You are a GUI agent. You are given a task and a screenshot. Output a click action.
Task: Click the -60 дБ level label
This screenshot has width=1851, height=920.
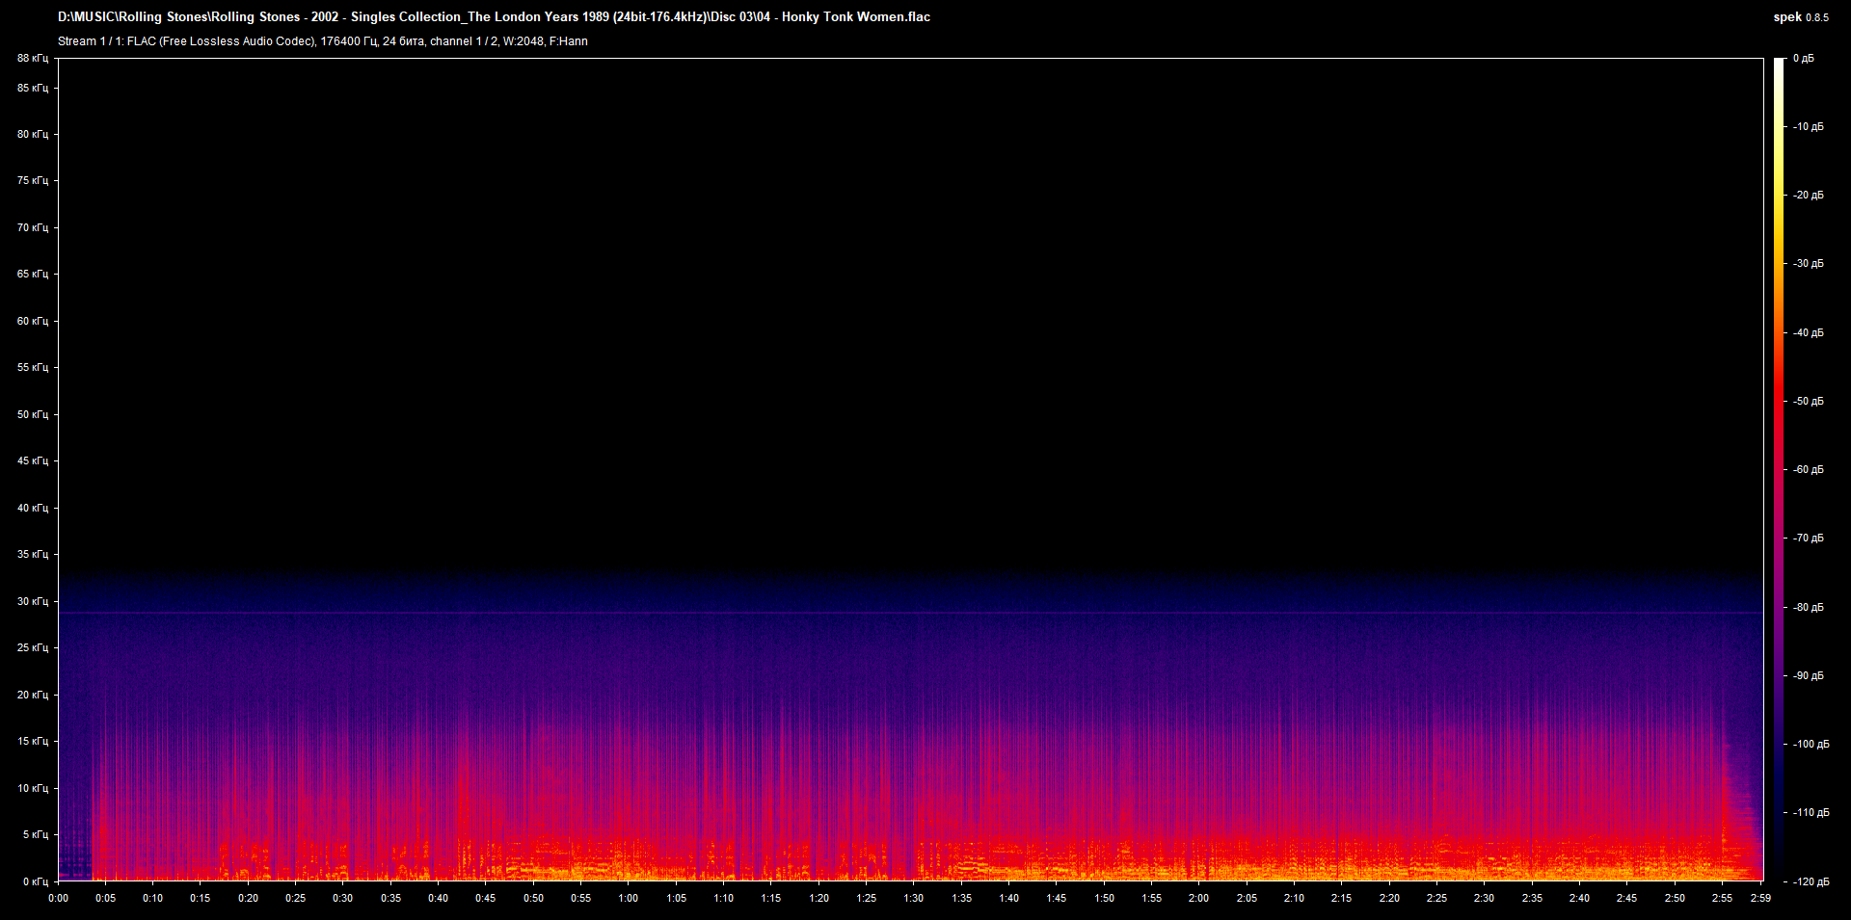[1808, 470]
